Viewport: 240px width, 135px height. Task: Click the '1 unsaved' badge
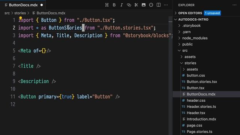[212, 13]
